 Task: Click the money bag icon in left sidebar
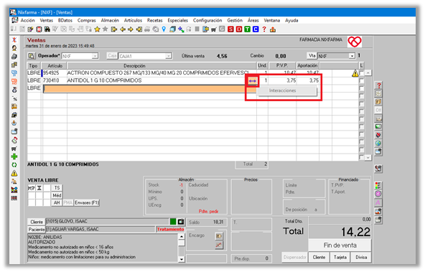coord(14,90)
